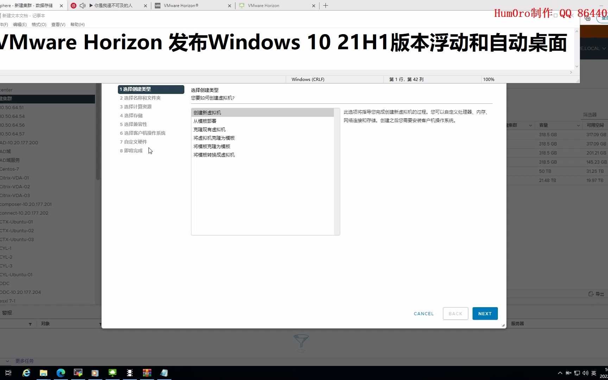Screen dimensions: 608x380
Task: Show hidden system tray icons
Action: [560, 373]
